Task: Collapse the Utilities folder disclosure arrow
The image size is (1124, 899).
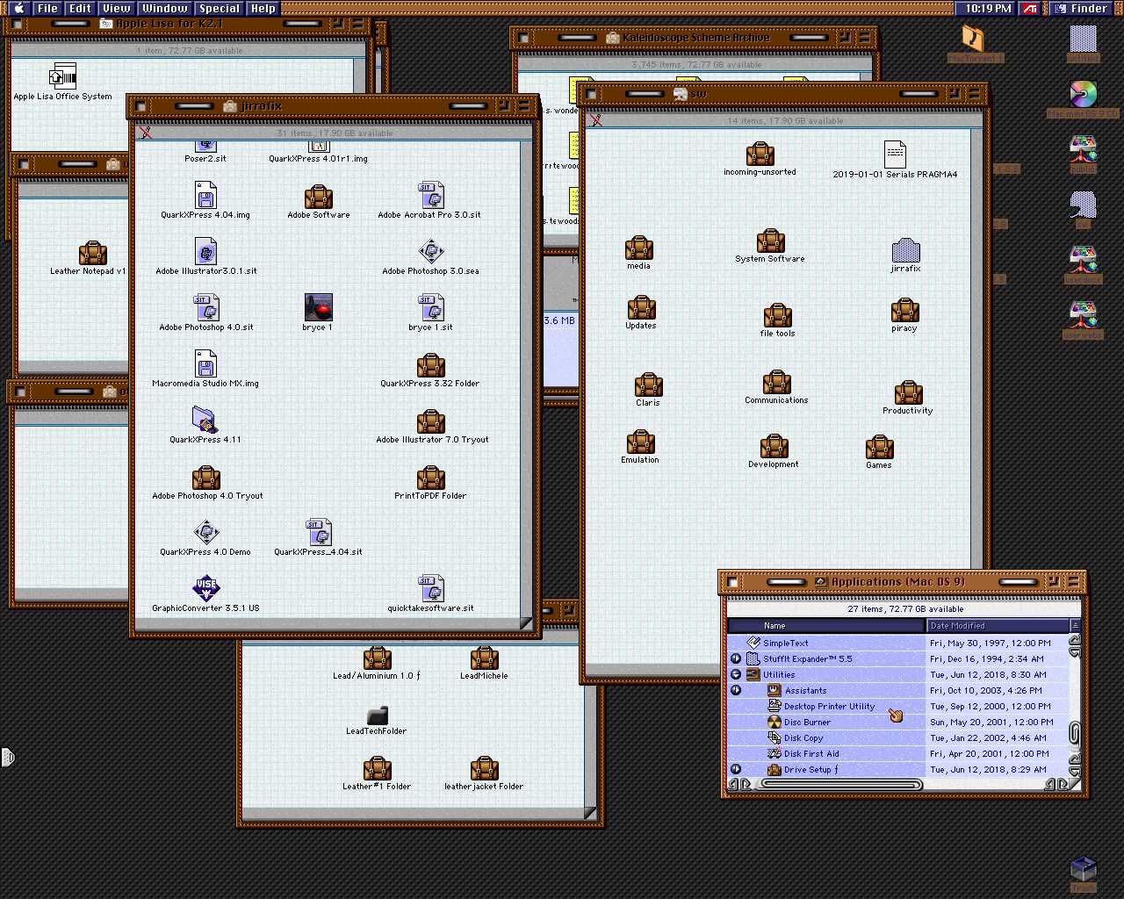Action: click(736, 674)
